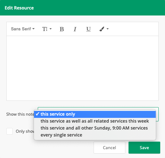The image size is (165, 158).
Task: Expand the arrow beside the text size icon
Action: [50, 29]
